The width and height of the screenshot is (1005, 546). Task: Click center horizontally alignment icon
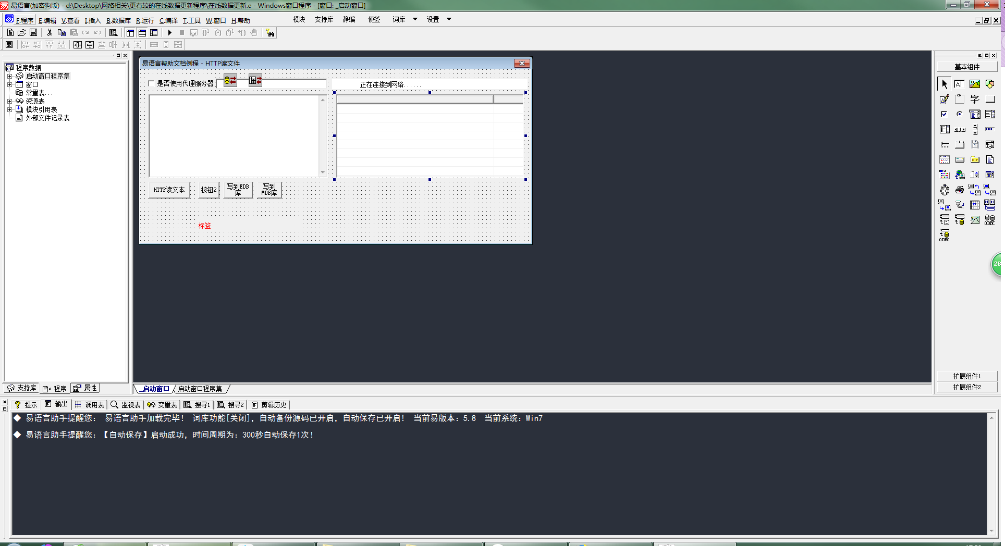78,45
